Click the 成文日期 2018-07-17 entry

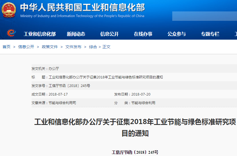click(50, 94)
